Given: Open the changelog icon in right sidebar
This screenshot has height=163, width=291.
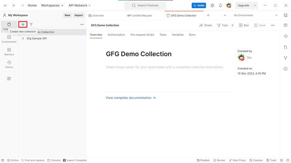Looking at the screenshot, I should coord(285,36).
